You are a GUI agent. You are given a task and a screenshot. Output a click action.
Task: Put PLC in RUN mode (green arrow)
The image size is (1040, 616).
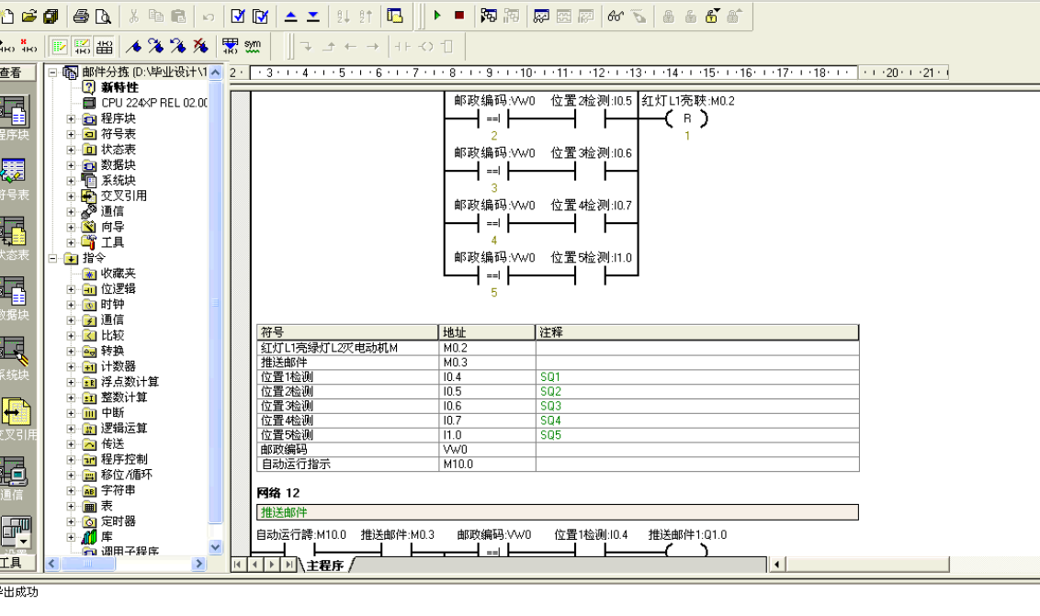click(437, 16)
